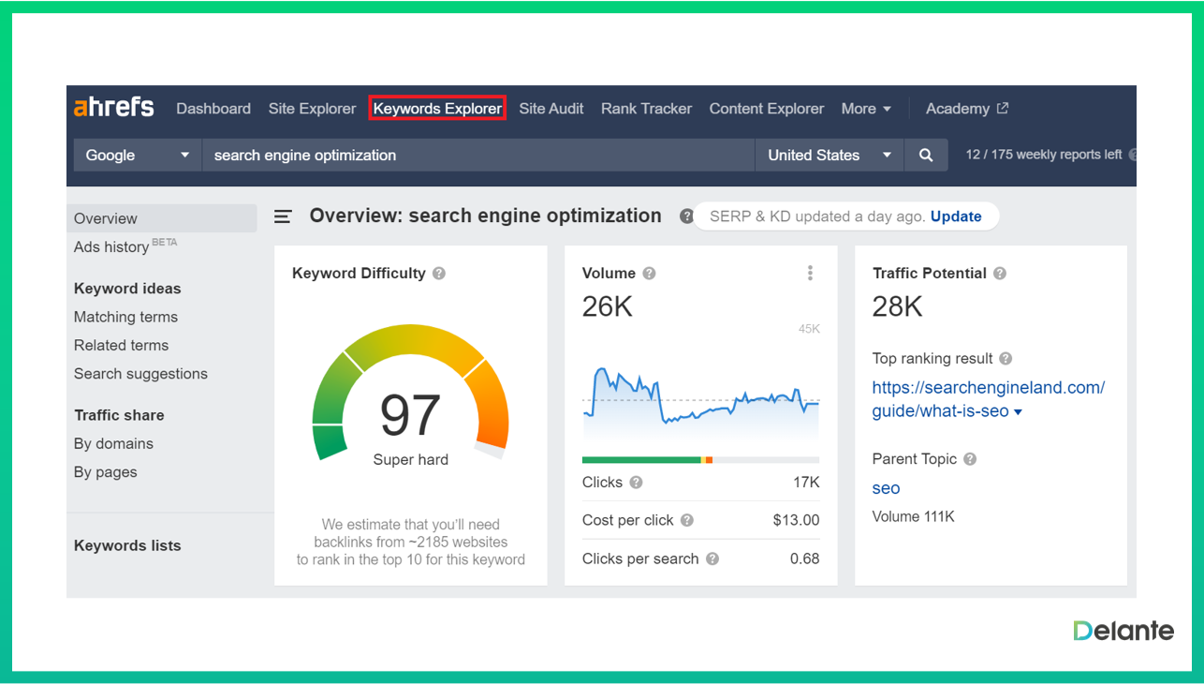Toggle the hamburger menu beside Overview heading
The image size is (1204, 684).
pyautogui.click(x=283, y=216)
